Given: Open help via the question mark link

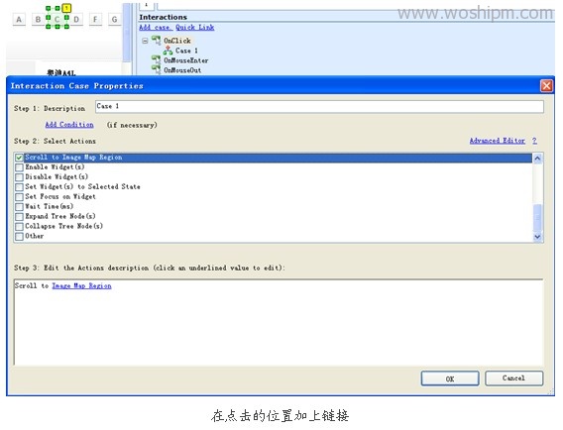Looking at the screenshot, I should tap(534, 141).
